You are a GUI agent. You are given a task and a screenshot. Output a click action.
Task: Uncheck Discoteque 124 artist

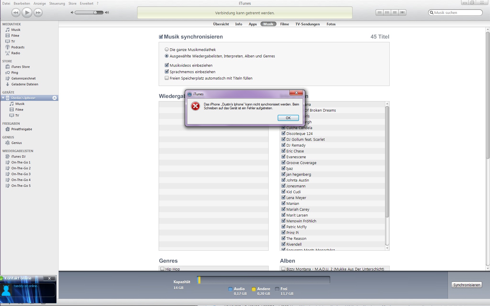(283, 133)
